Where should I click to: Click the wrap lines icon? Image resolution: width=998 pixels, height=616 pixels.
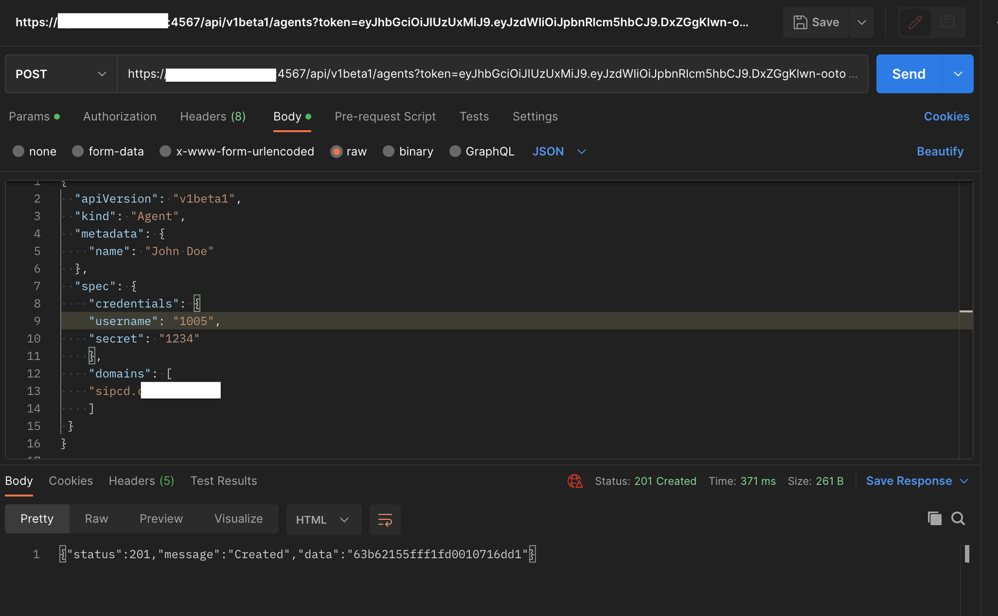click(385, 520)
